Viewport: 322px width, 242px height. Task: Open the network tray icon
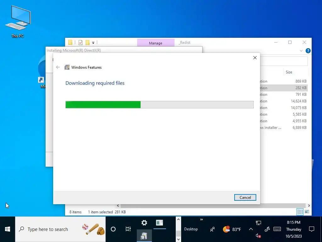(x=258, y=223)
